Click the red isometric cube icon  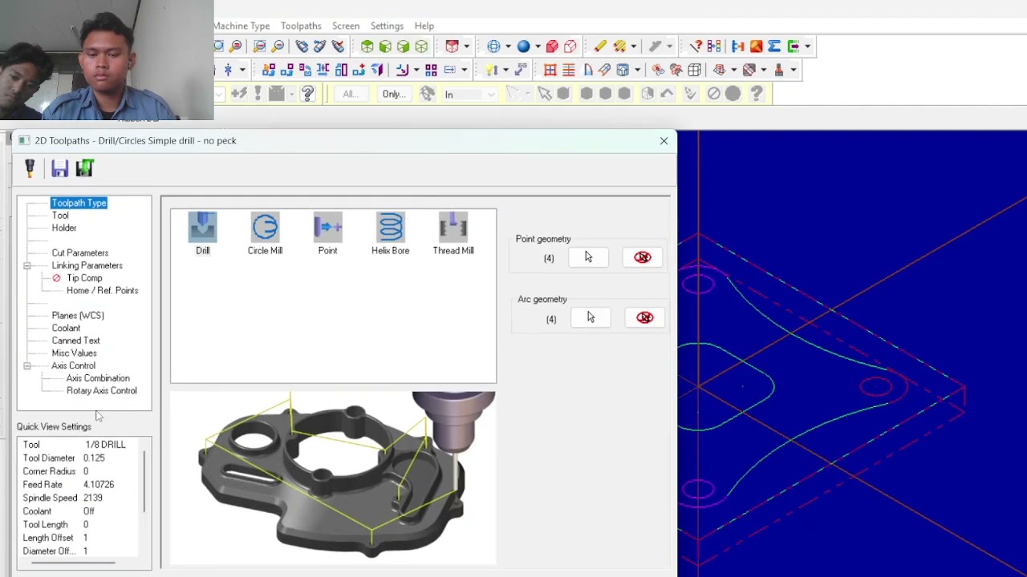coord(452,46)
